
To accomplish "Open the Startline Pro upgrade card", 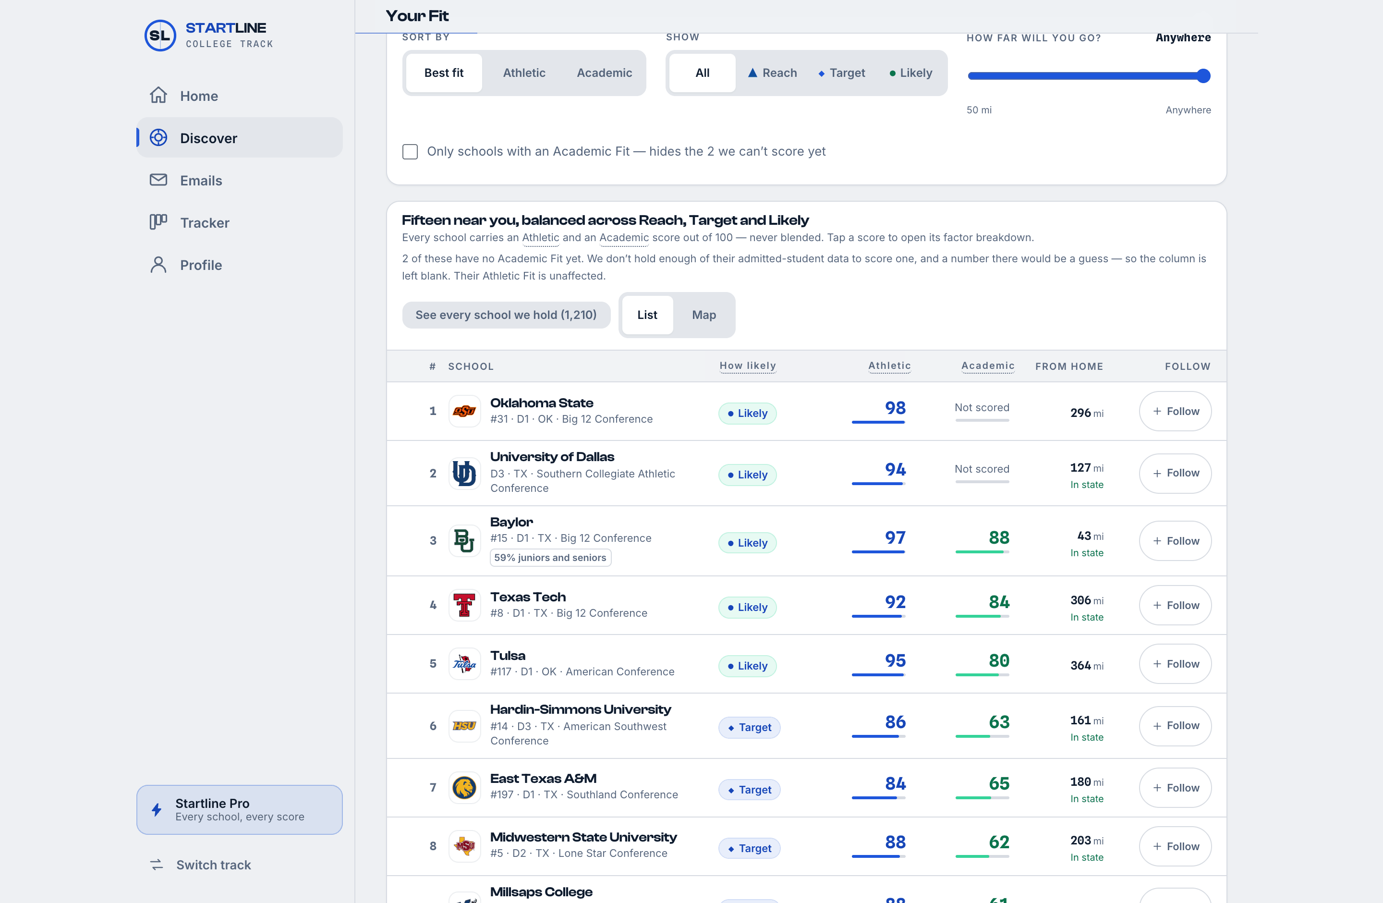I will [x=240, y=809].
